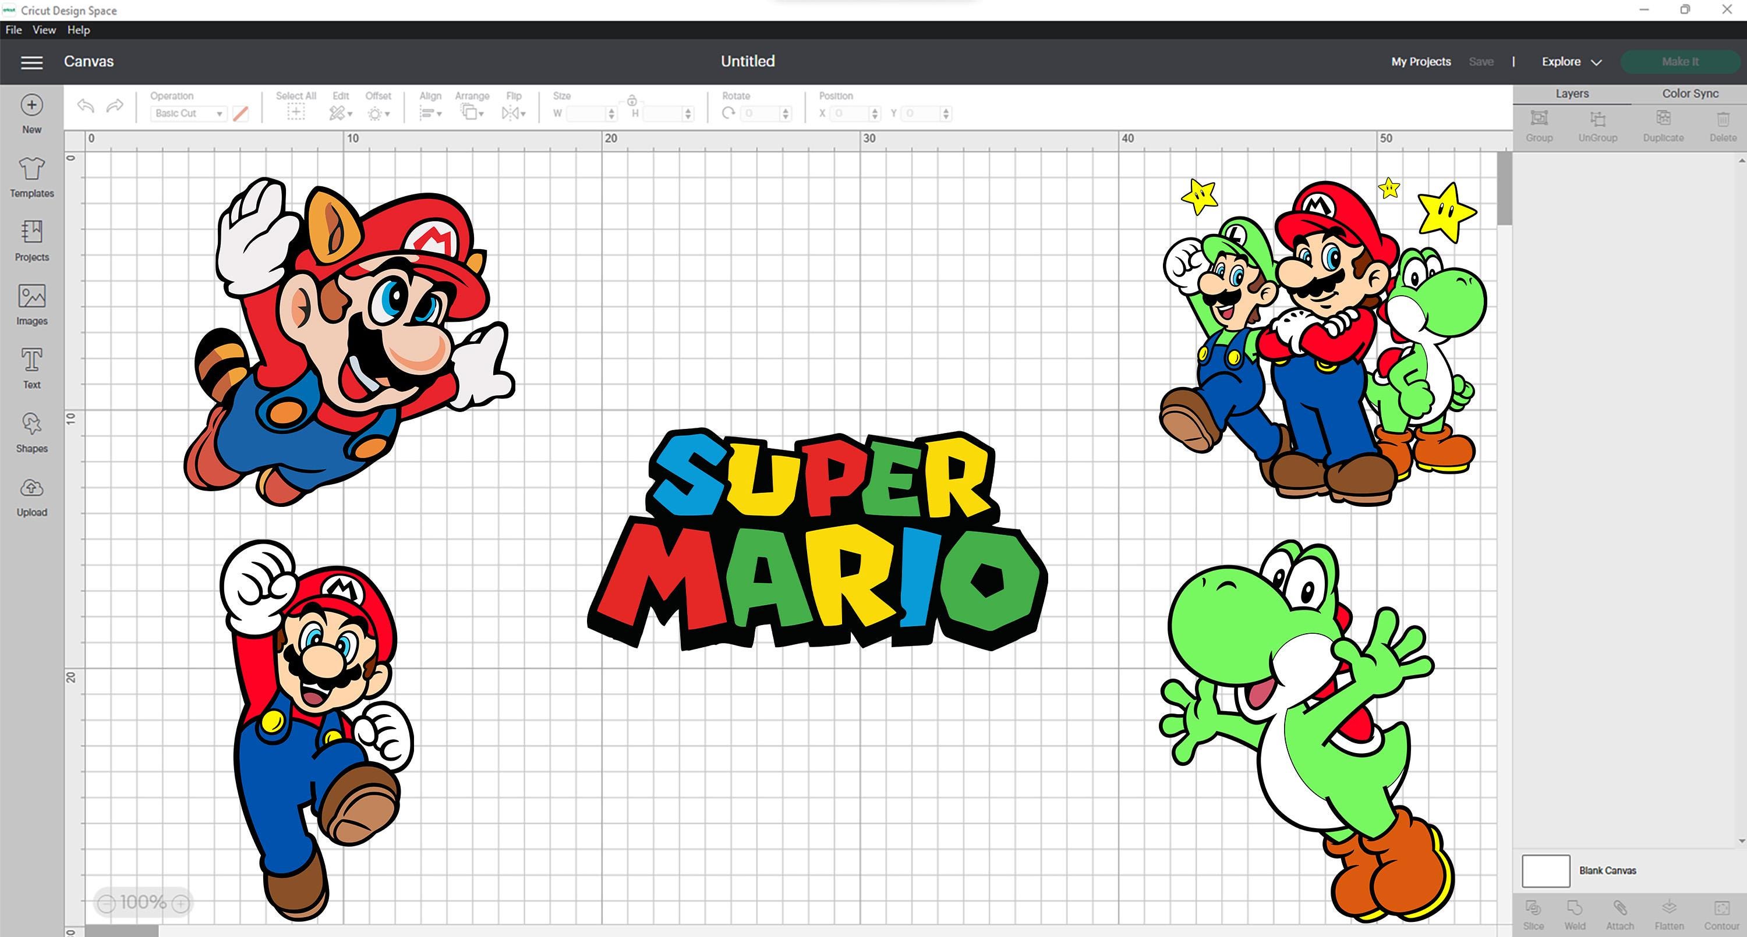Viewport: 1747px width, 937px height.
Task: Open the Images library
Action: pyautogui.click(x=31, y=305)
